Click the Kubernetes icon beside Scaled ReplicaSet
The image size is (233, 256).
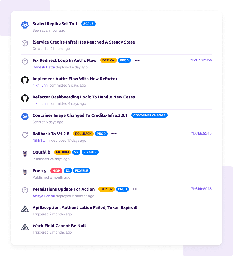25,25
